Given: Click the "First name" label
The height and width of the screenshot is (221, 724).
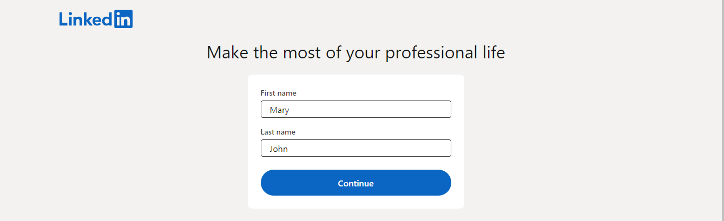Looking at the screenshot, I should (x=279, y=93).
